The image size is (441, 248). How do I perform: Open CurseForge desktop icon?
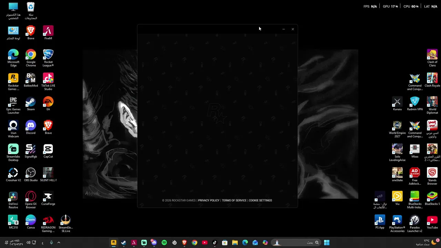pyautogui.click(x=48, y=198)
